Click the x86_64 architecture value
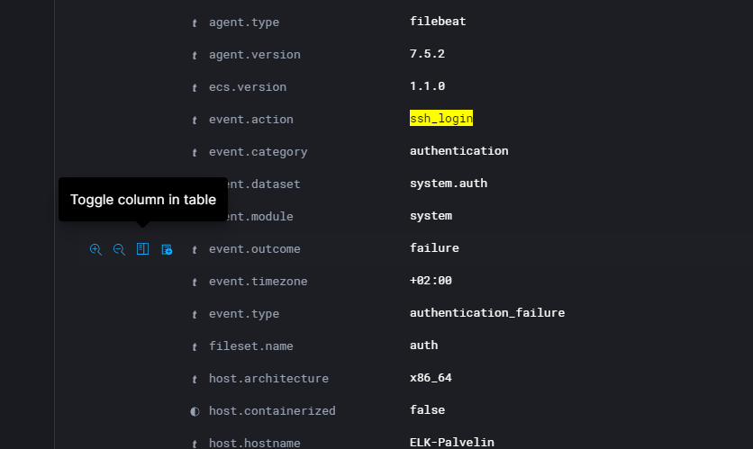Image resolution: width=753 pixels, height=449 pixels. click(431, 378)
